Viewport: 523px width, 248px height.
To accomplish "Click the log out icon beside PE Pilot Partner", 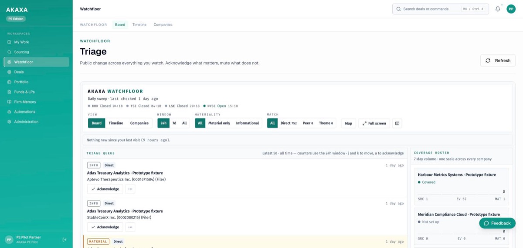I will 65,239.
